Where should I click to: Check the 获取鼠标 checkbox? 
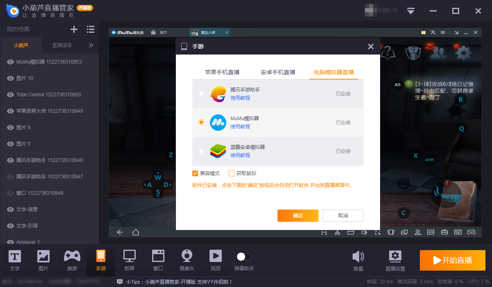tap(232, 173)
